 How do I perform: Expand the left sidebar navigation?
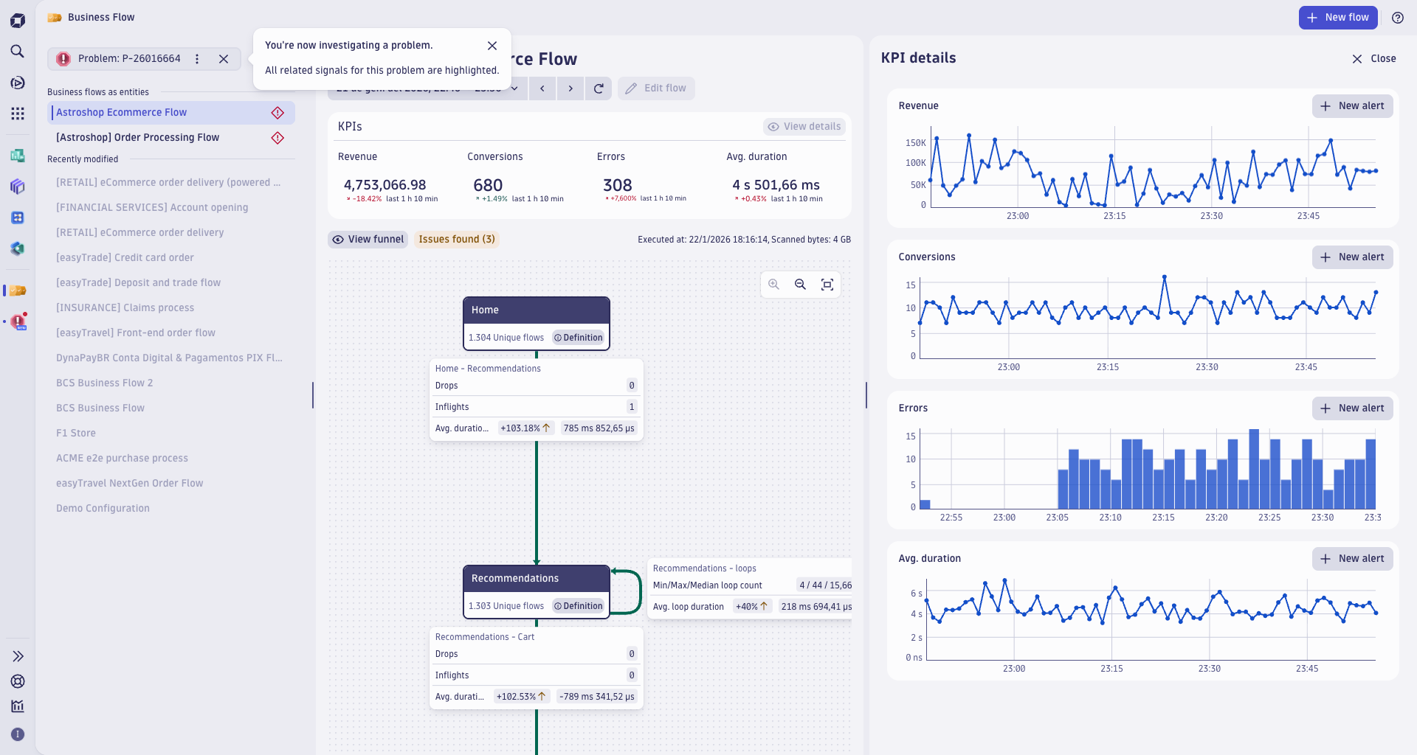point(18,656)
